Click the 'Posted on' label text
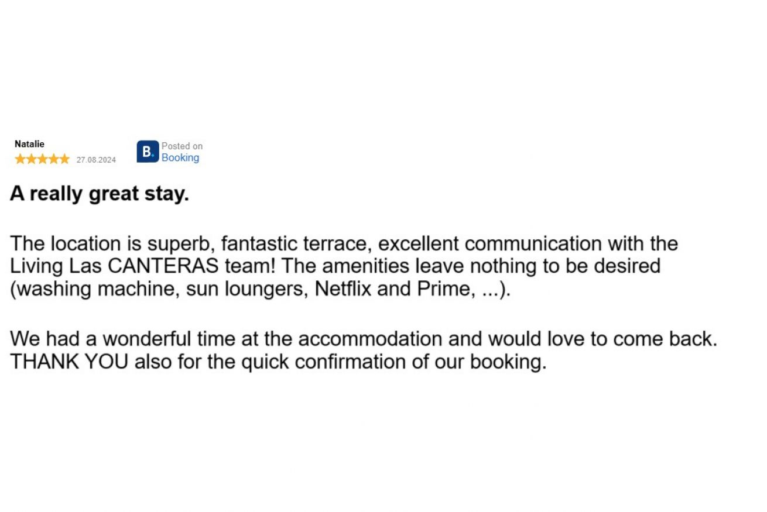The height and width of the screenshot is (512, 767). [182, 146]
